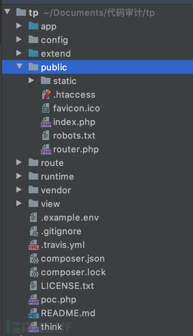Screen dimensions: 193x336
Task: Click the ignore-file icon of .gitignore
Action: tap(34, 232)
